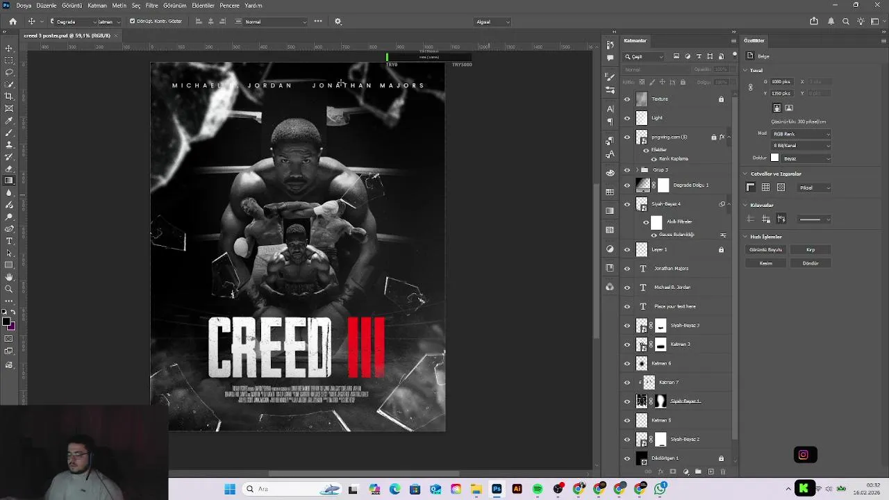Image resolution: width=889 pixels, height=500 pixels.
Task: Click the Kesim button
Action: click(765, 263)
